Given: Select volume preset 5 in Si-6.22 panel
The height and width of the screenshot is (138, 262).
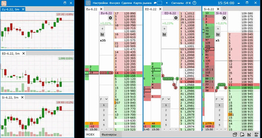Looking at the screenshot, I should point(219,125).
